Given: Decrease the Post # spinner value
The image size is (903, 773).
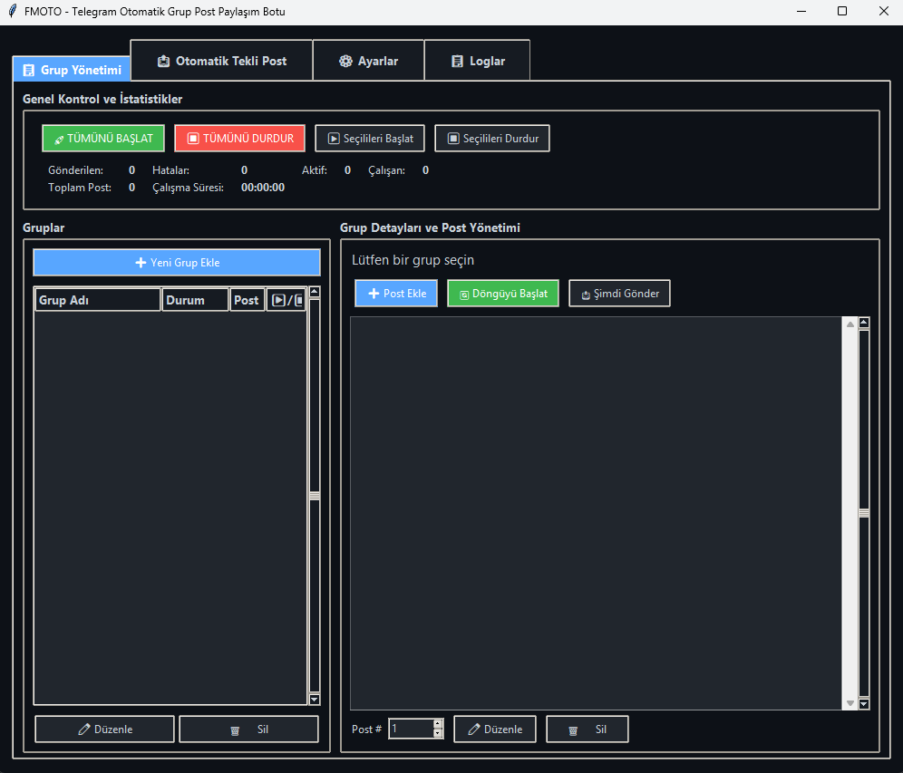Looking at the screenshot, I should (x=439, y=734).
